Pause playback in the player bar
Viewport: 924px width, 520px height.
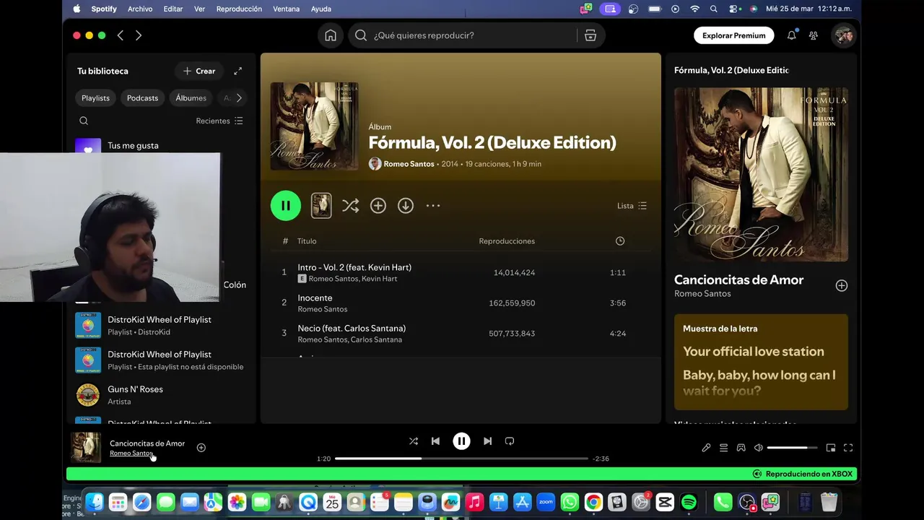pyautogui.click(x=461, y=441)
